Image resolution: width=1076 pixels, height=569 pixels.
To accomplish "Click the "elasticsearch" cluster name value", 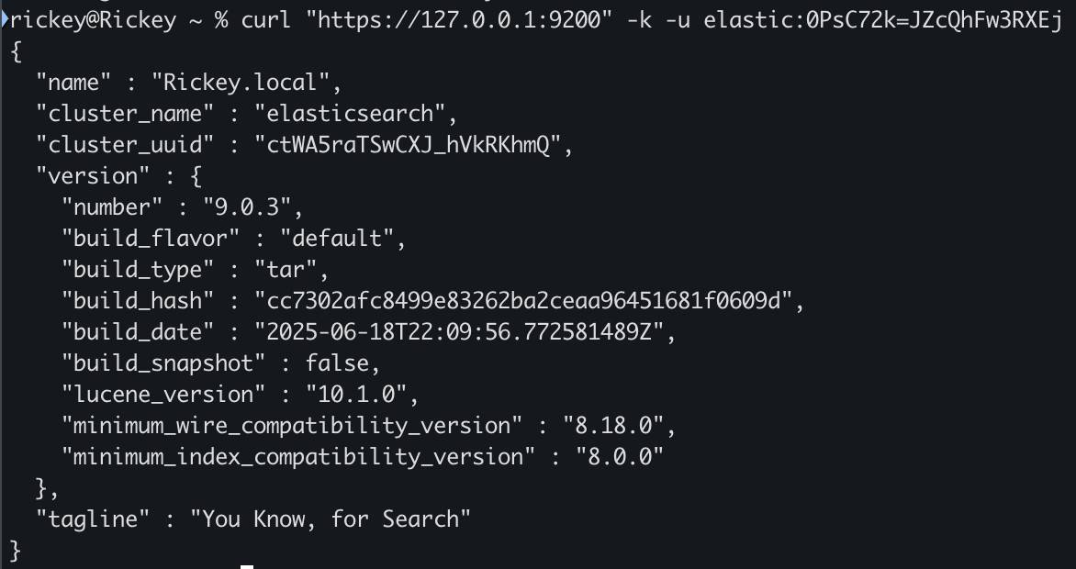I will coord(349,113).
